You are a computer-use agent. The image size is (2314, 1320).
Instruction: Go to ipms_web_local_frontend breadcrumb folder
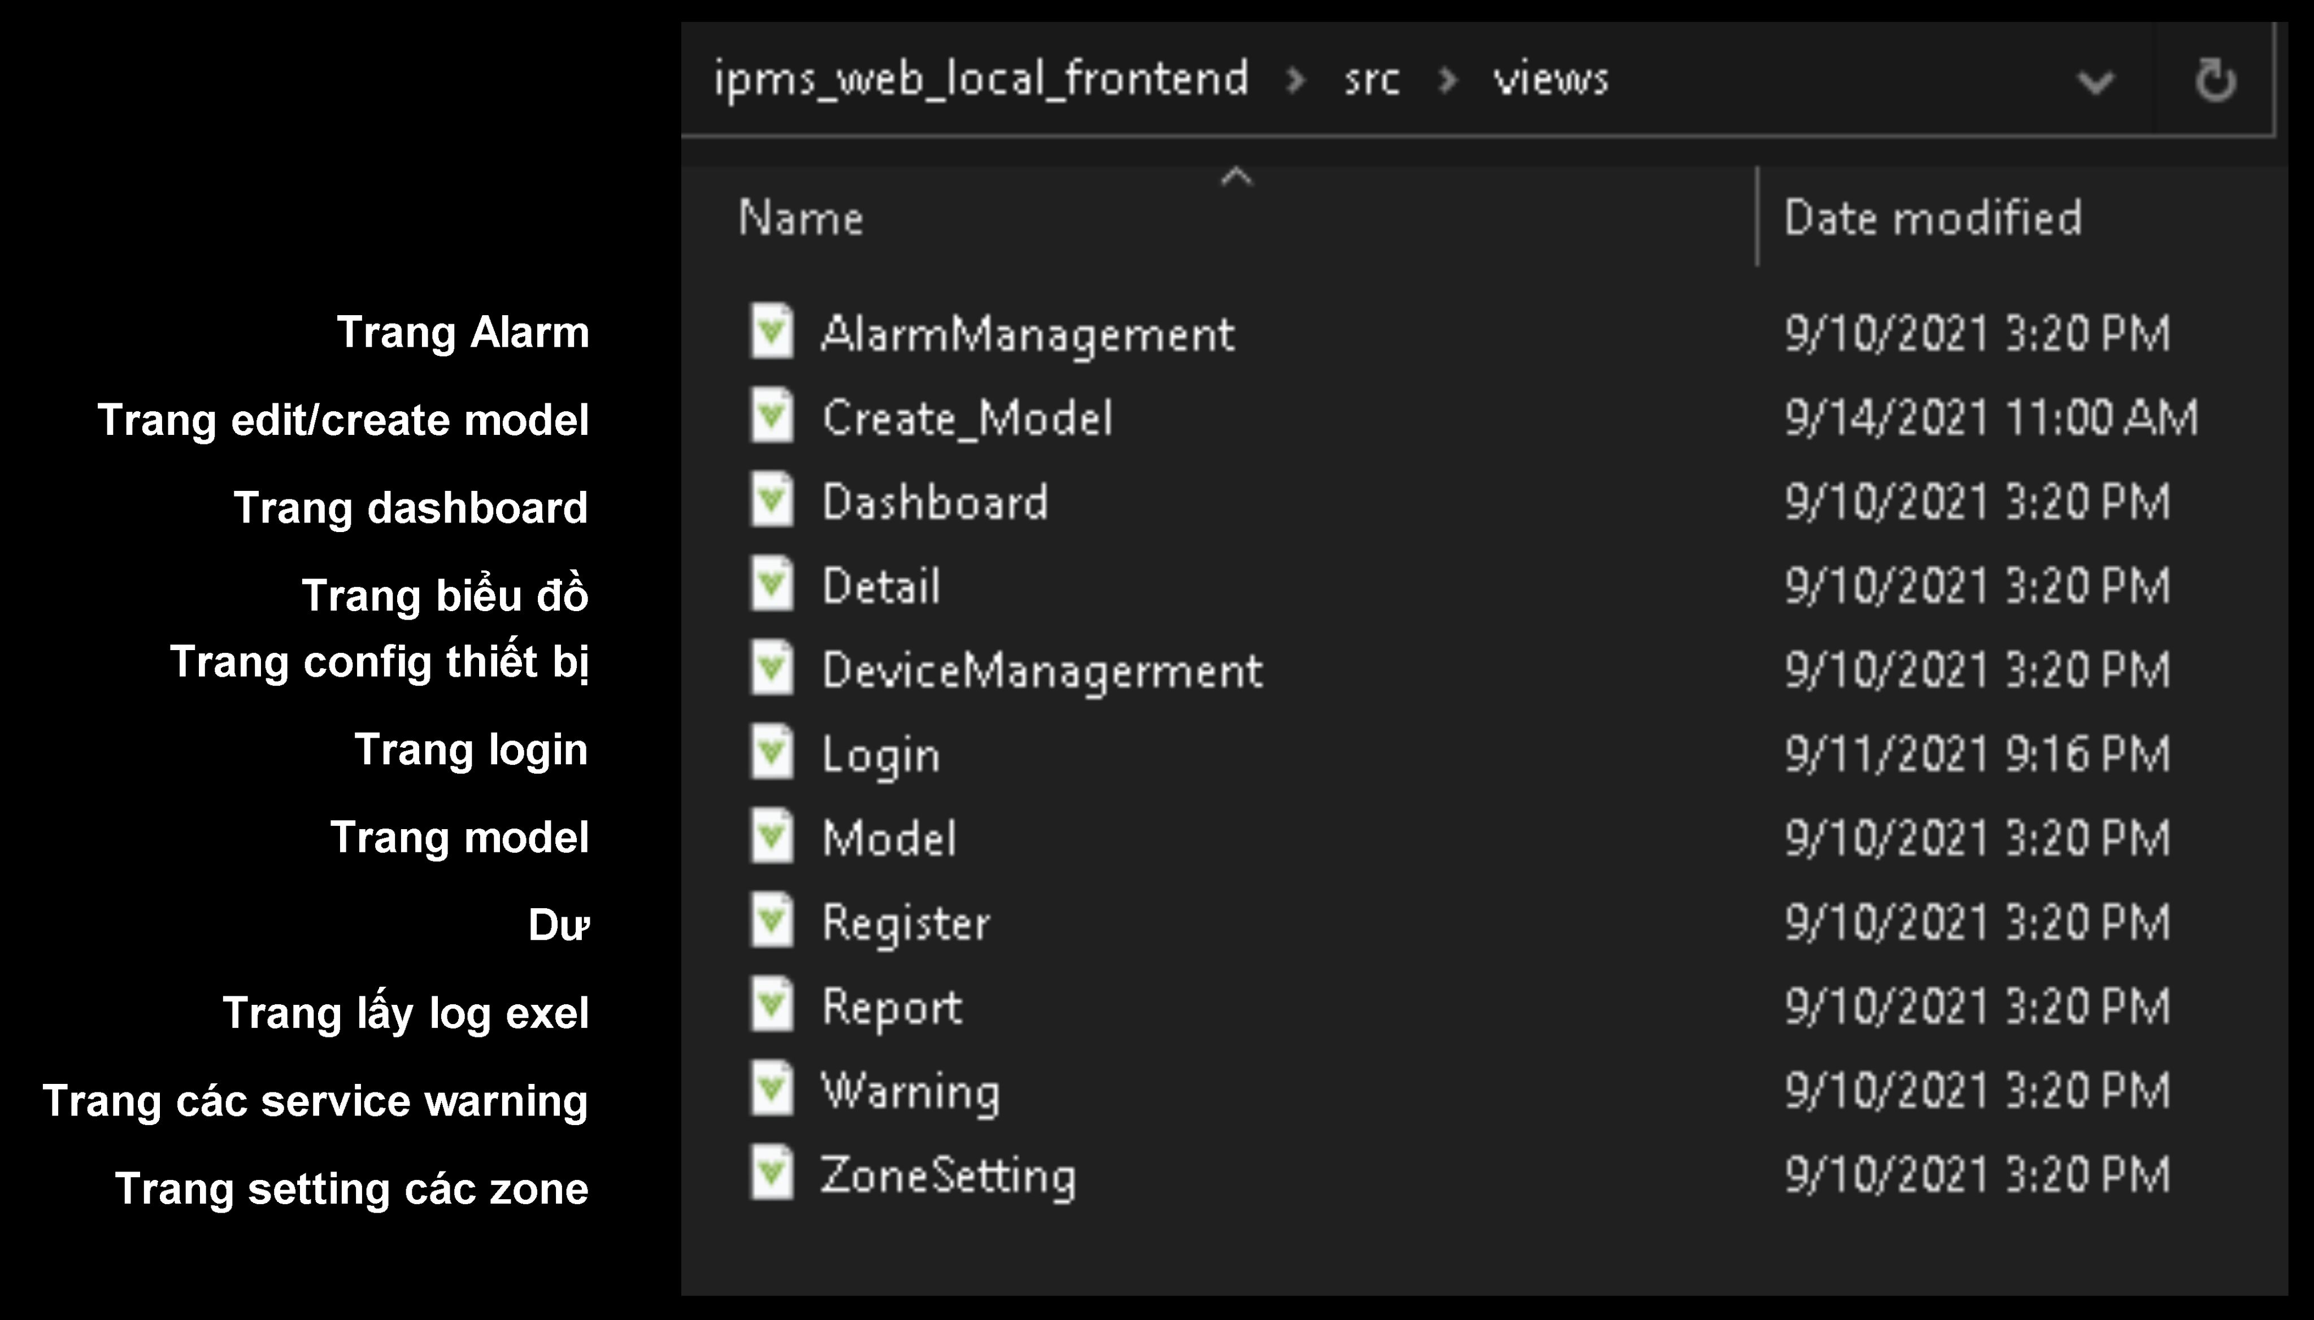(981, 80)
